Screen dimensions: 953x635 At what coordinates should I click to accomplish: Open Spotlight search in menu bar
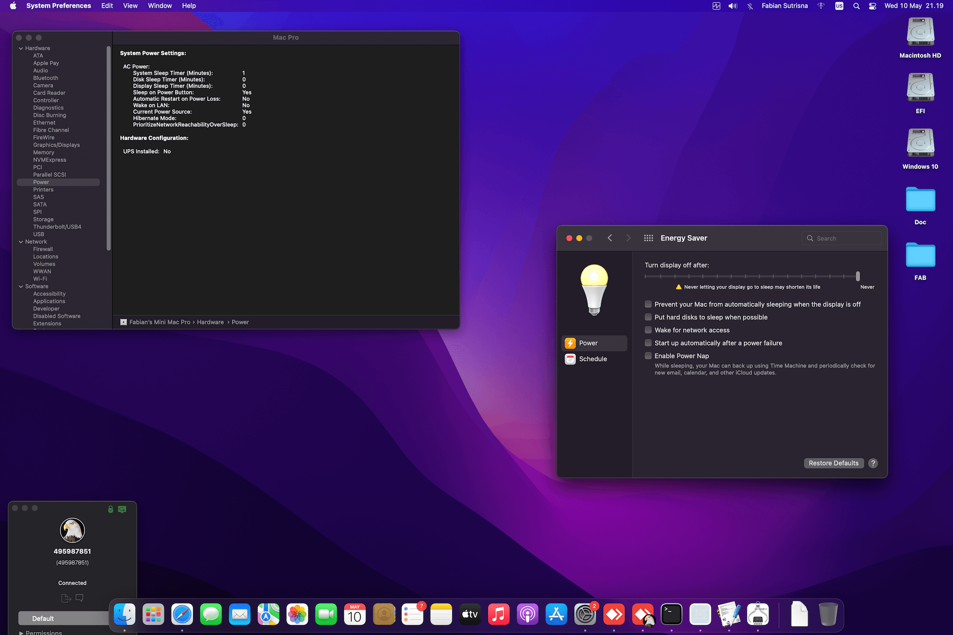(x=856, y=6)
